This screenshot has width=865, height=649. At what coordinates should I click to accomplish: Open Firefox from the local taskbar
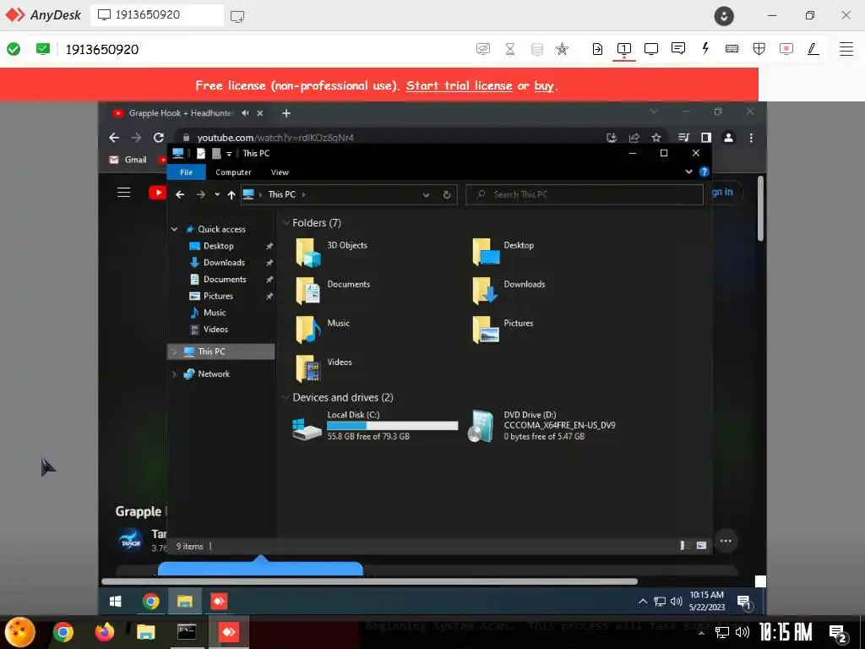click(x=104, y=631)
